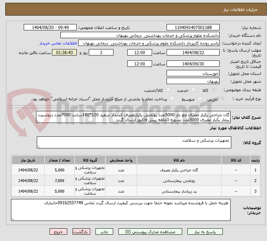Viewport: 267px width, 241px height.
Task: Click the countdown timer 01:36:43 field
Action: (x=64, y=52)
